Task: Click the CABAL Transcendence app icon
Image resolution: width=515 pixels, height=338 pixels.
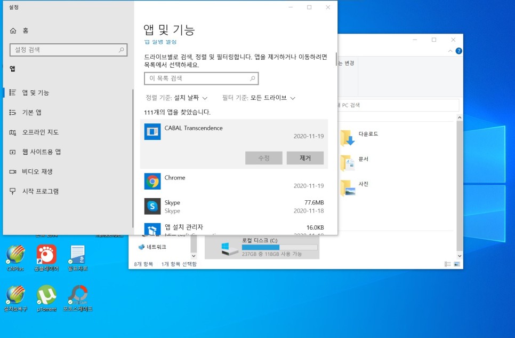Action: [152, 131]
